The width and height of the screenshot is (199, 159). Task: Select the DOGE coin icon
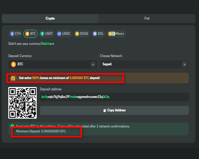(x=77, y=34)
